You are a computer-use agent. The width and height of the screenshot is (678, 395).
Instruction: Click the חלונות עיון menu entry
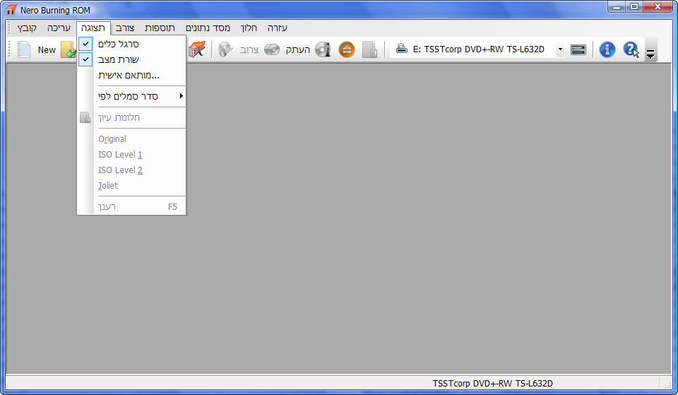131,118
